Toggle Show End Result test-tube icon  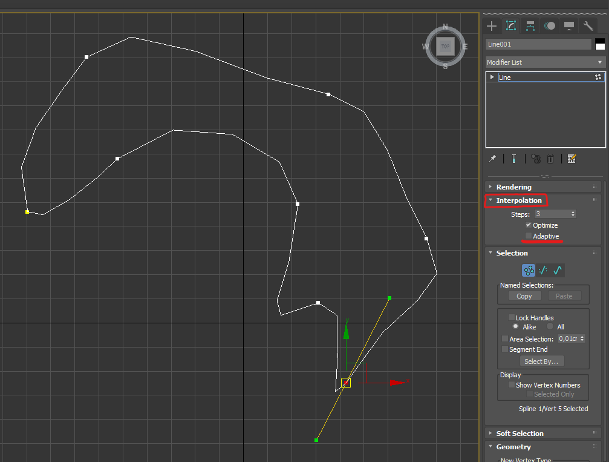coord(513,159)
